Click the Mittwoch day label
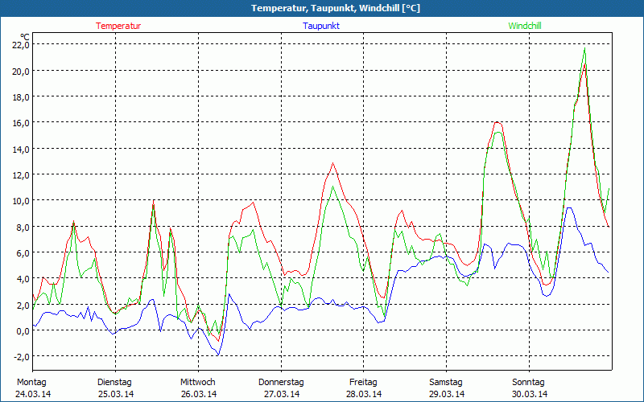 coord(197,383)
